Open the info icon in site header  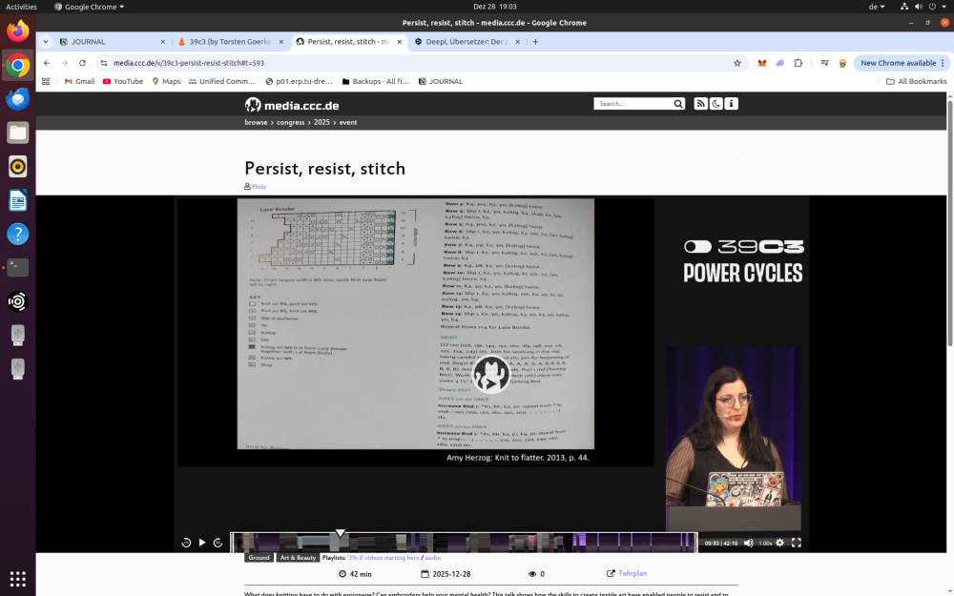[732, 104]
